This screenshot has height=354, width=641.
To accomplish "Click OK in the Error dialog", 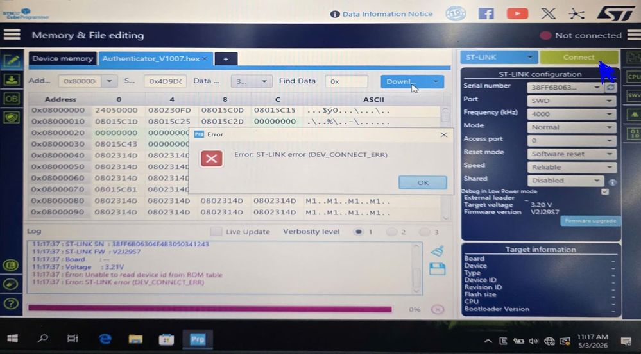I will [423, 182].
